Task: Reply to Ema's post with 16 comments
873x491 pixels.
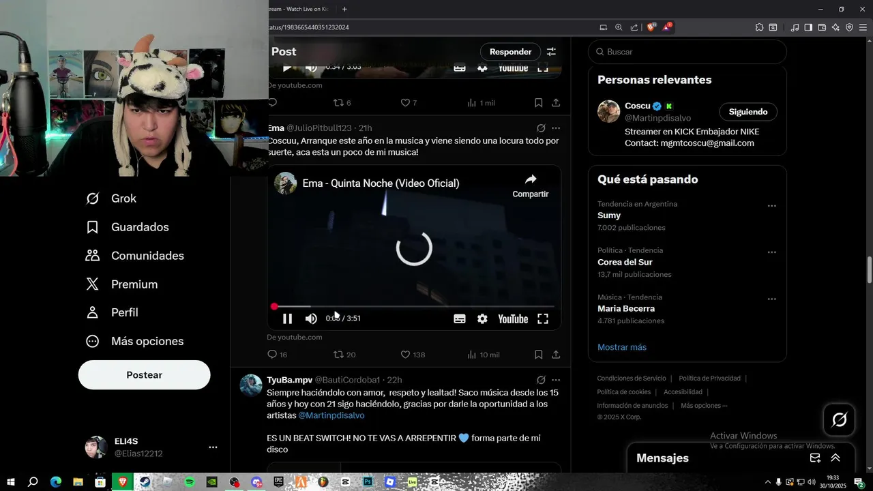Action: tap(277, 355)
